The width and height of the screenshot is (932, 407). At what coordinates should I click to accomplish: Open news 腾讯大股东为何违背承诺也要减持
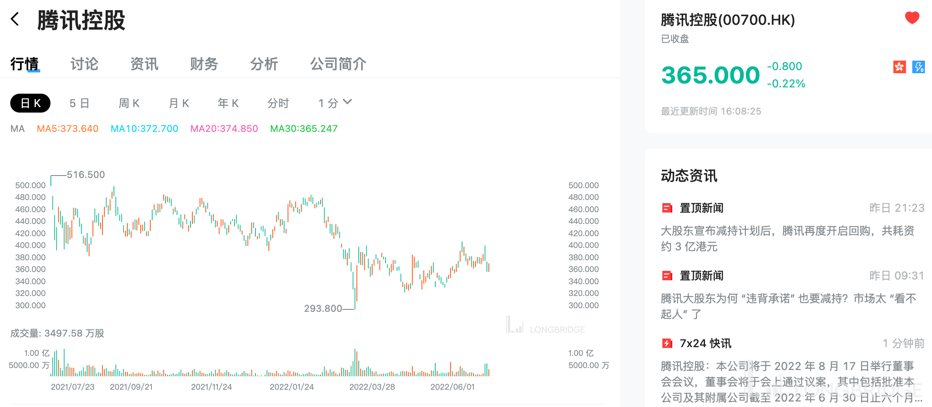[788, 306]
